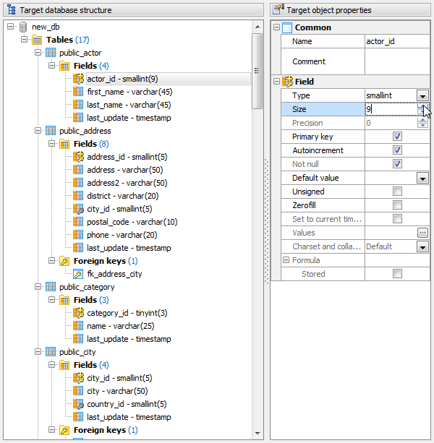Click the tree panel vertical scrollbar
Image resolution: width=434 pixels, height=443 pixels.
(257, 217)
